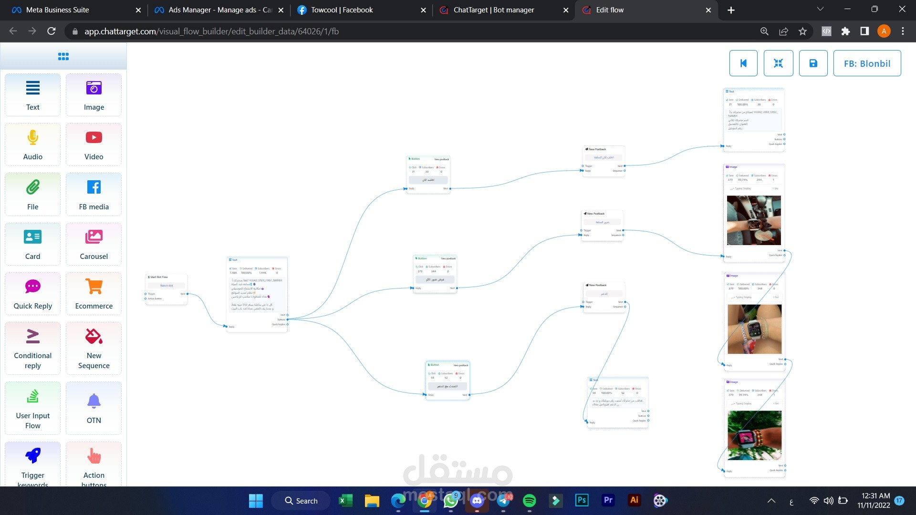Select the FB media component

(94, 194)
